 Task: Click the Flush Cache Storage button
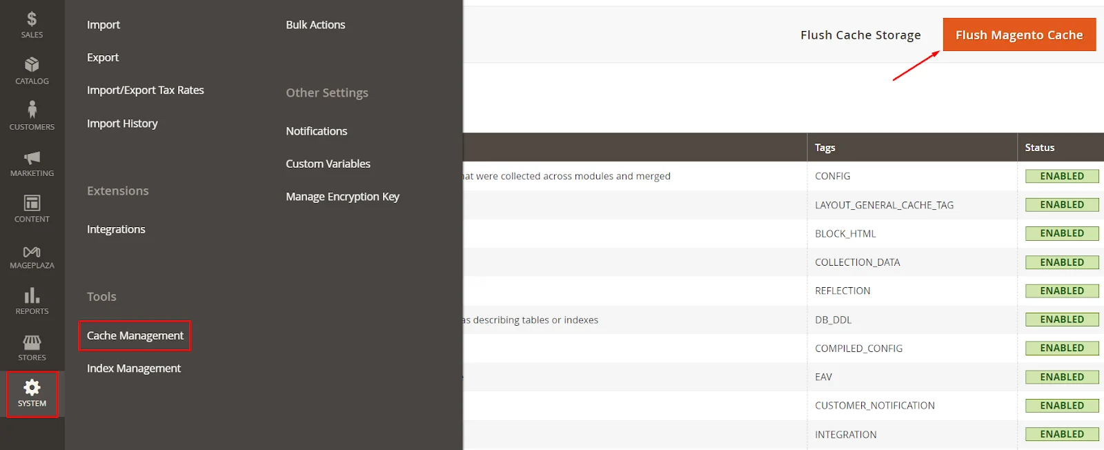point(860,35)
